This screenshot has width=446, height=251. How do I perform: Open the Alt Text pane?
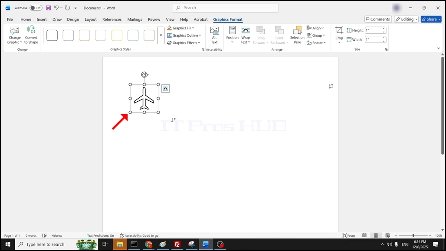coord(214,35)
